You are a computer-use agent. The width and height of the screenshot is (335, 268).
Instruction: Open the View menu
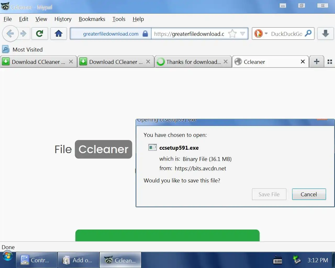pyautogui.click(x=41, y=19)
